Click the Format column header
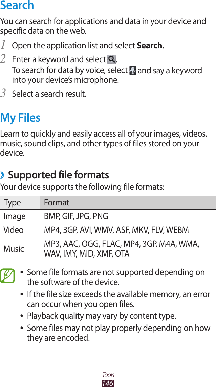This screenshot has width=216, height=387. (57, 202)
